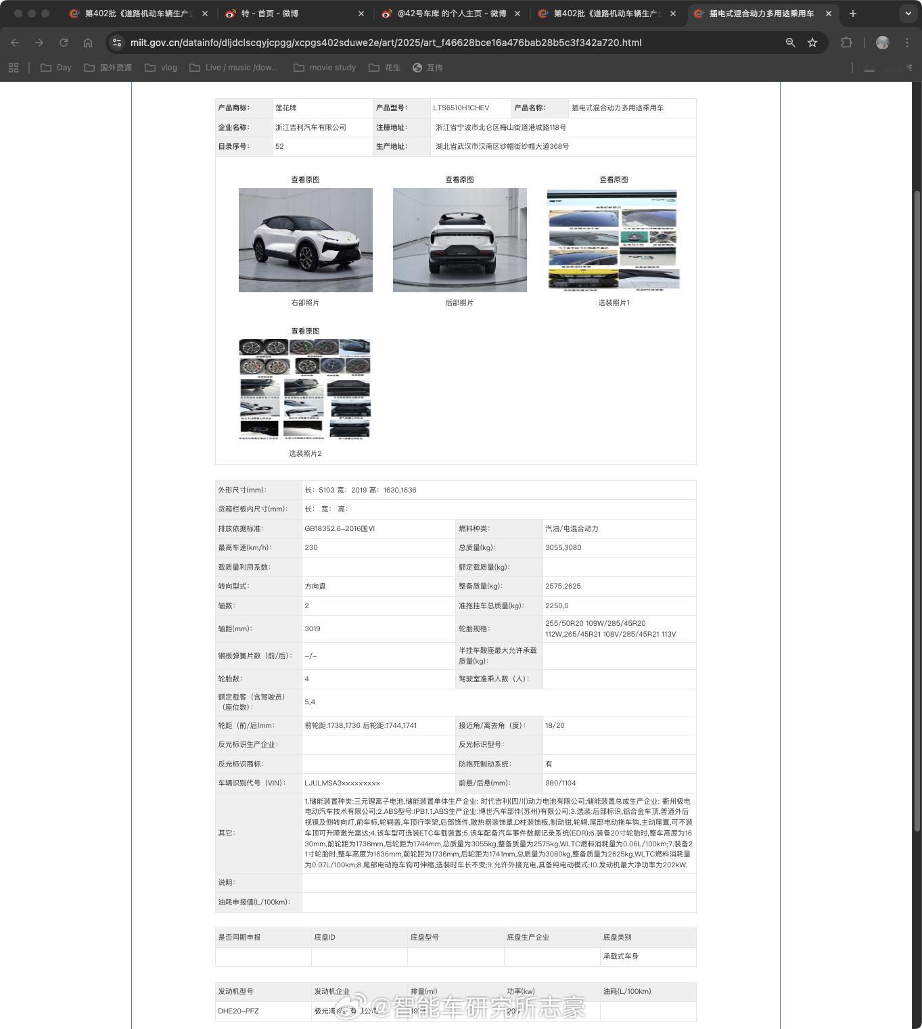Open the Chrome three-dot menu
922x1029 pixels.
tap(907, 43)
